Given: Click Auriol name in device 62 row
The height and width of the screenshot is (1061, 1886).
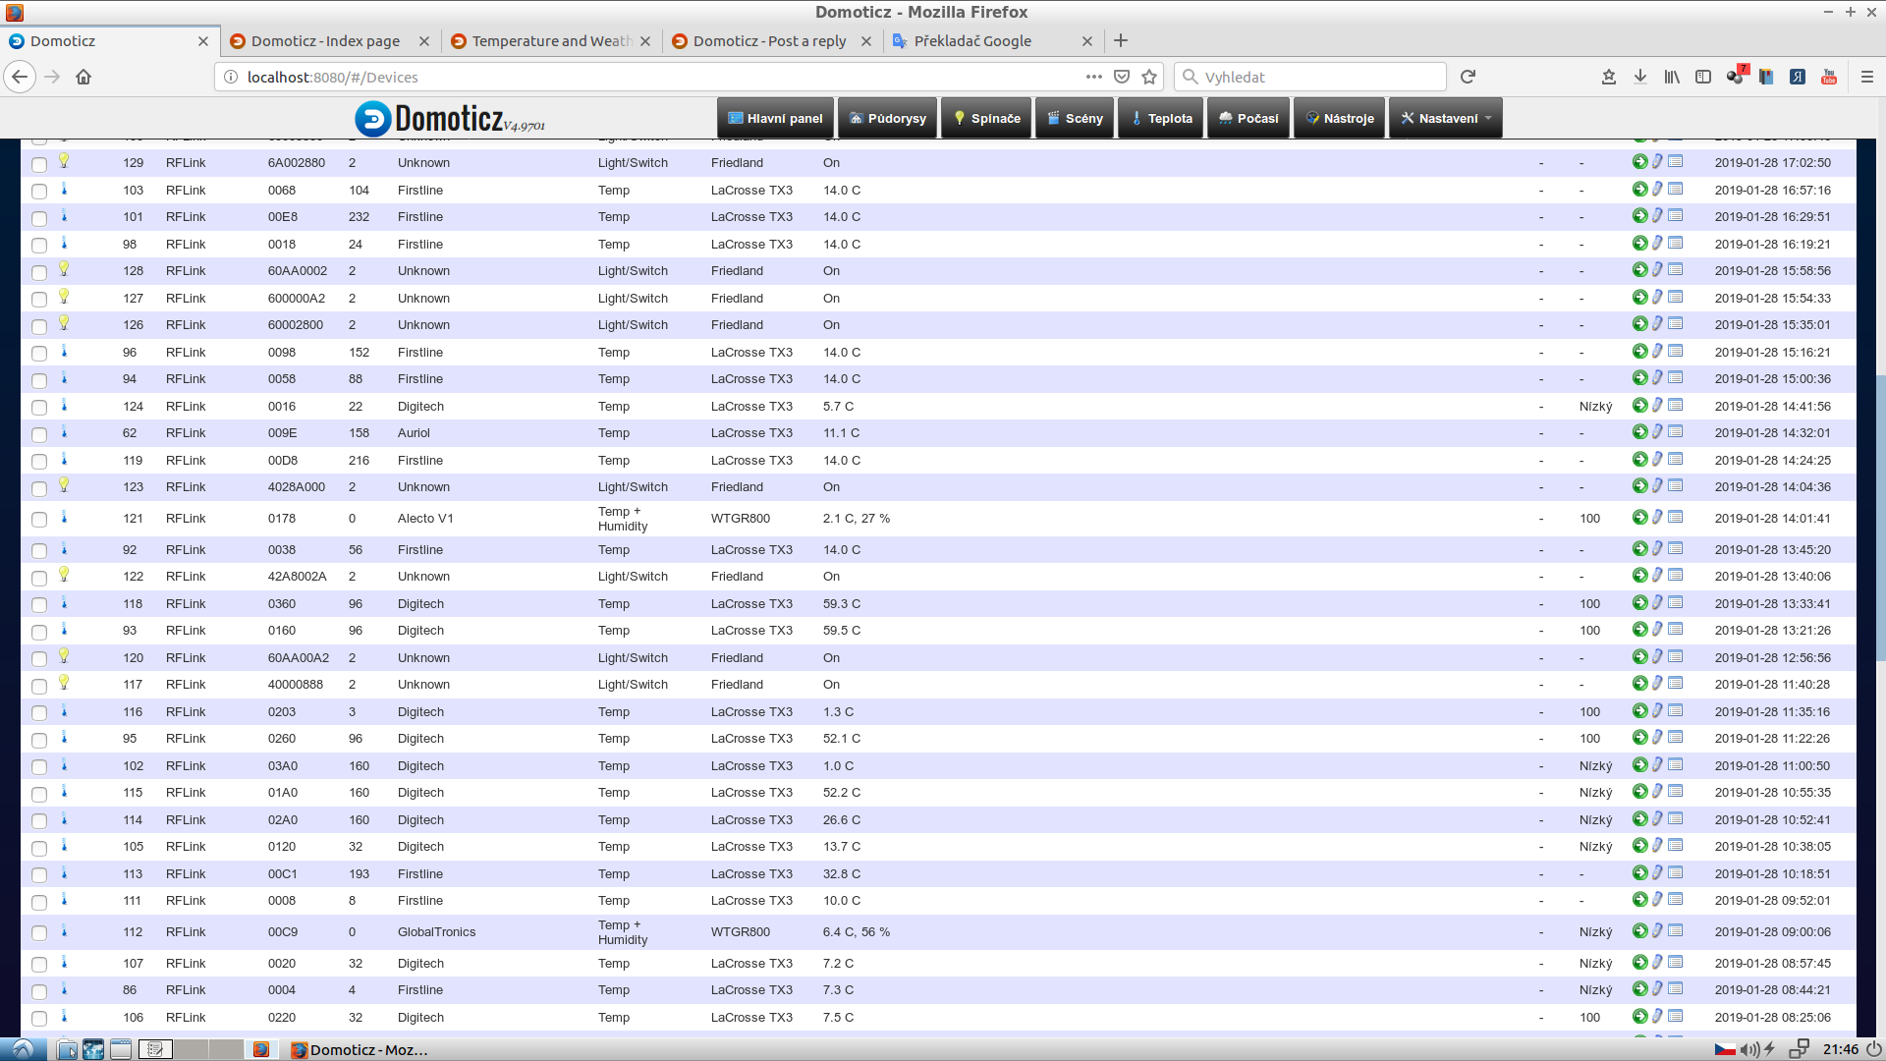Looking at the screenshot, I should [414, 432].
